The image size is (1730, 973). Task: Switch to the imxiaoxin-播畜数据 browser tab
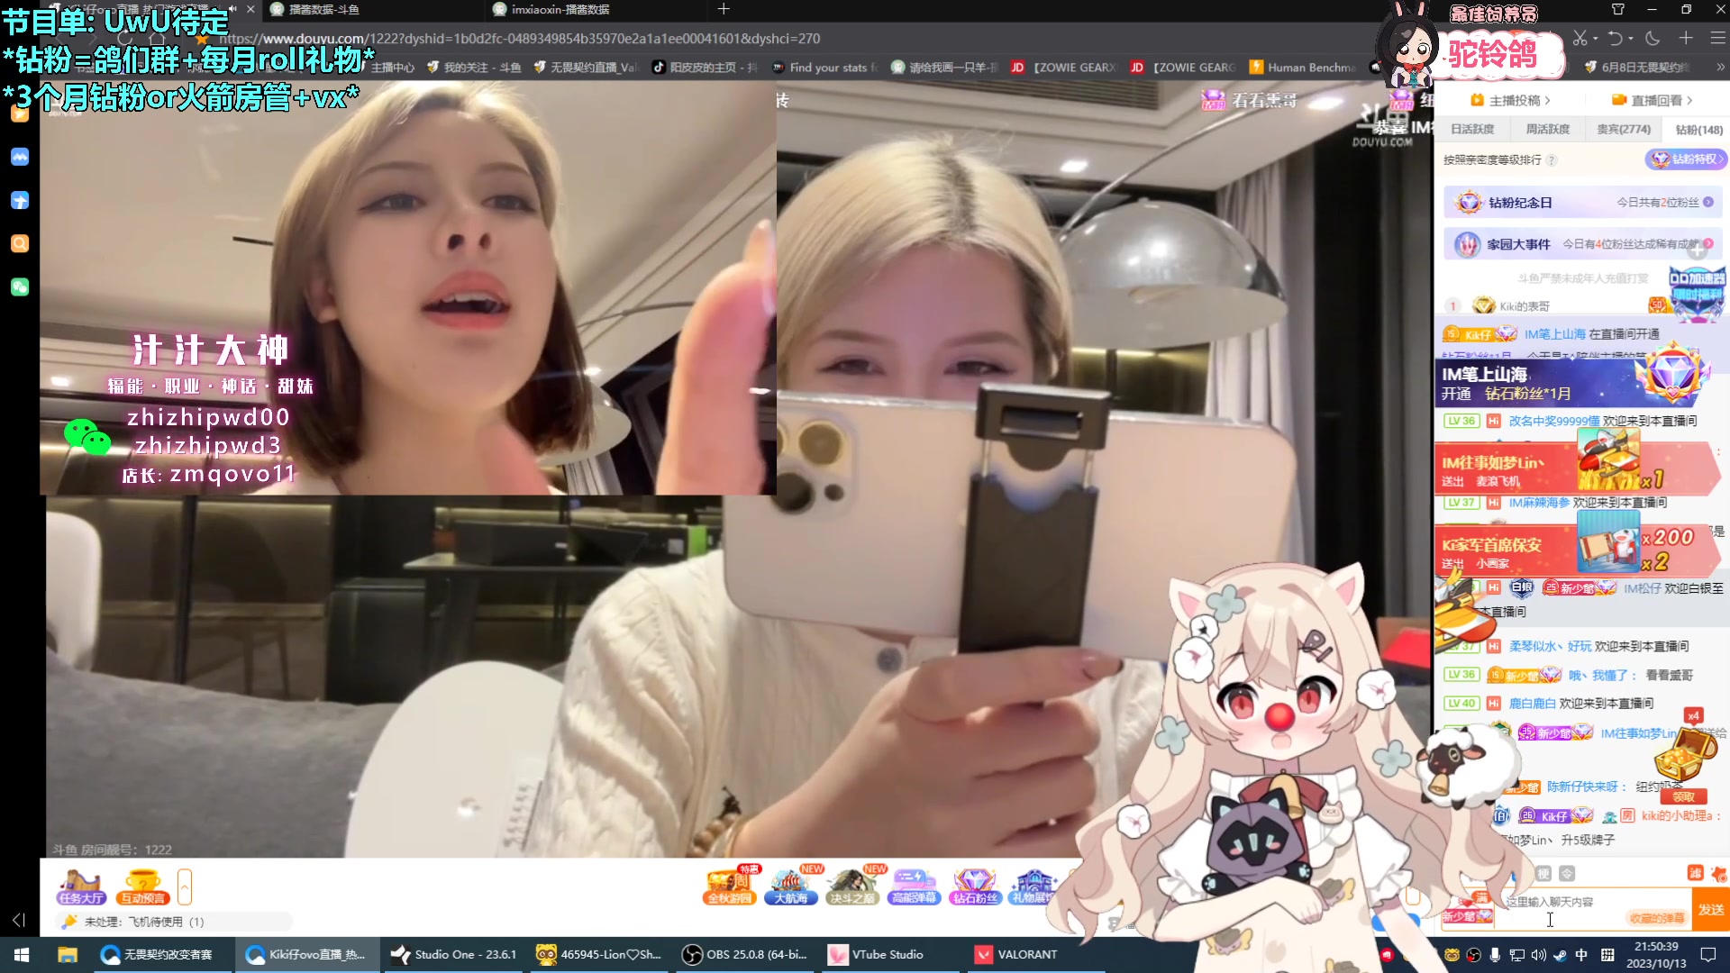(595, 10)
